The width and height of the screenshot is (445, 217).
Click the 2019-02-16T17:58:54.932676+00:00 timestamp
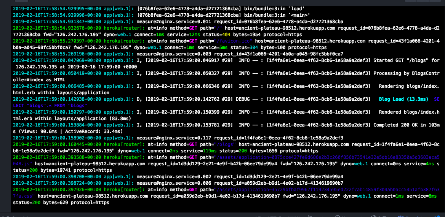(x=57, y=28)
